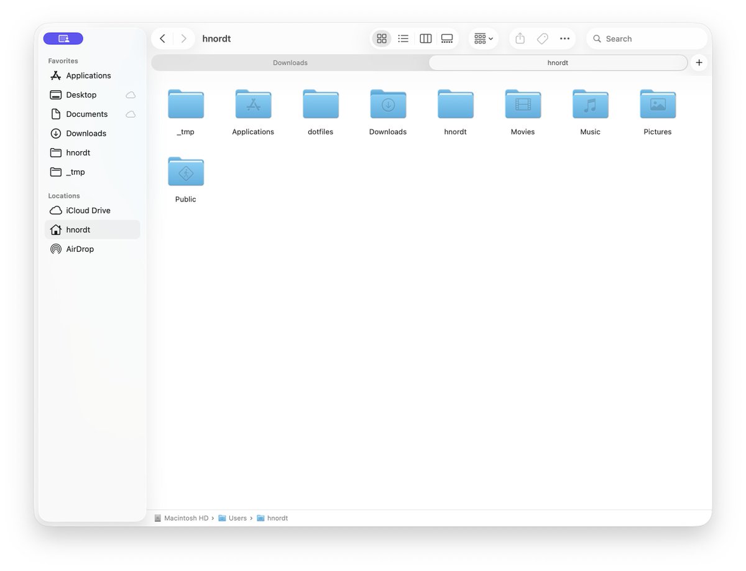
Task: Select the Movies folder icon
Action: (523, 104)
